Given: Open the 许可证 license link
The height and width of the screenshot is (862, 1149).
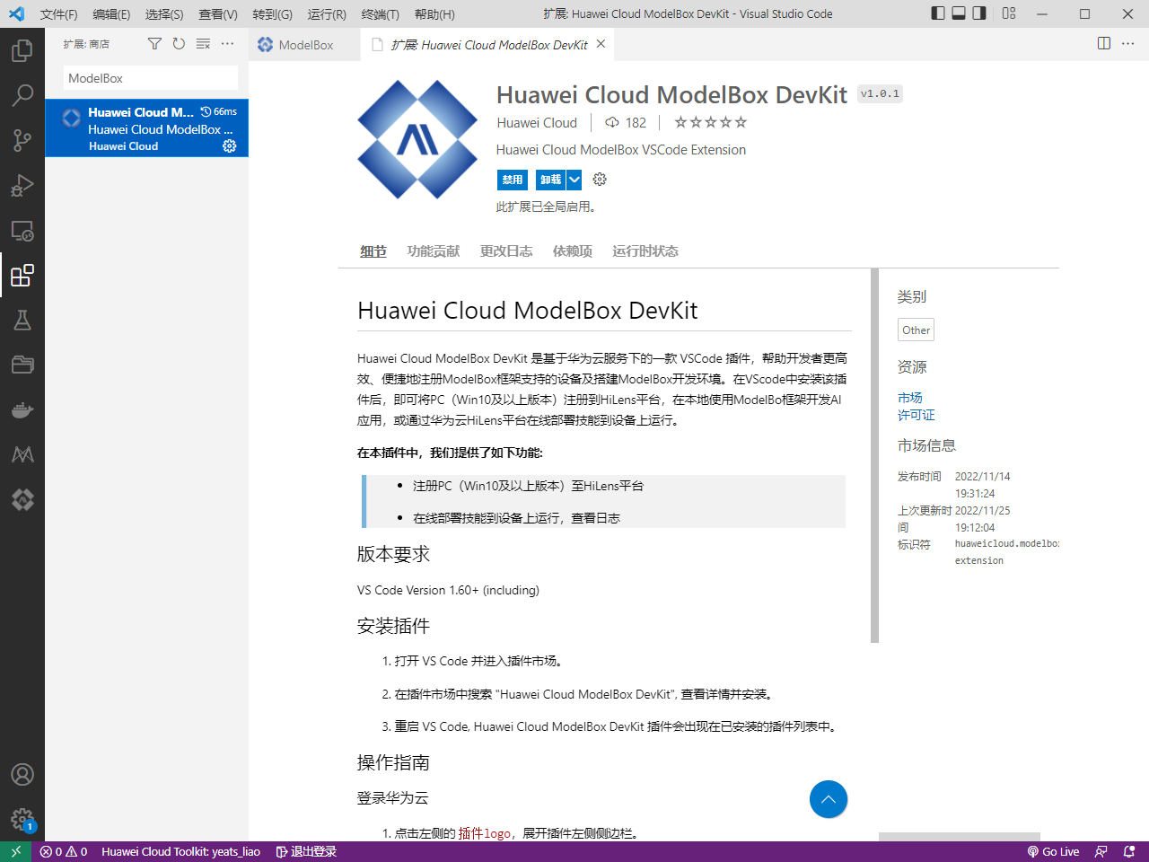Looking at the screenshot, I should (x=917, y=415).
